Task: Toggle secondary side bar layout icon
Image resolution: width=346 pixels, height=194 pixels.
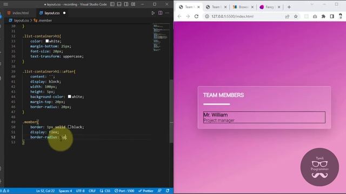Action: pos(126,4)
